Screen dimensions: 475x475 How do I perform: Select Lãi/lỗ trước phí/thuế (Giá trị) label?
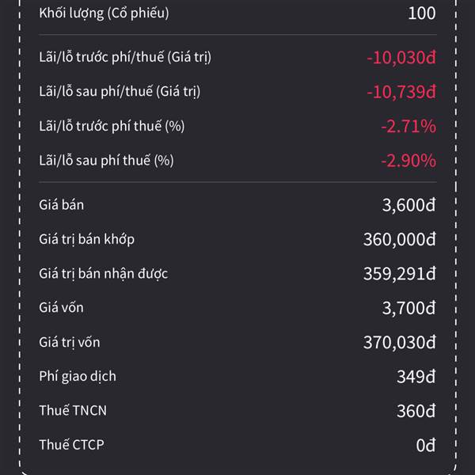(x=125, y=58)
